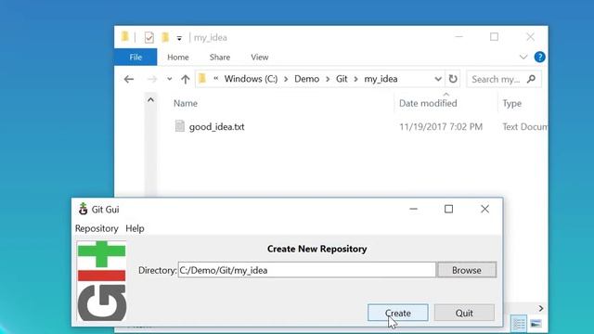The height and width of the screenshot is (334, 594).
Task: Click the search magnifier icon
Action: tap(531, 79)
